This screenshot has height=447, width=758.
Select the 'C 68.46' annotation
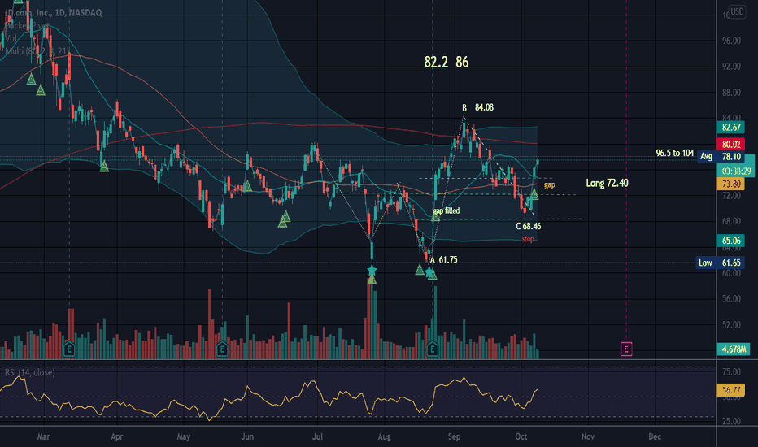[x=529, y=226]
